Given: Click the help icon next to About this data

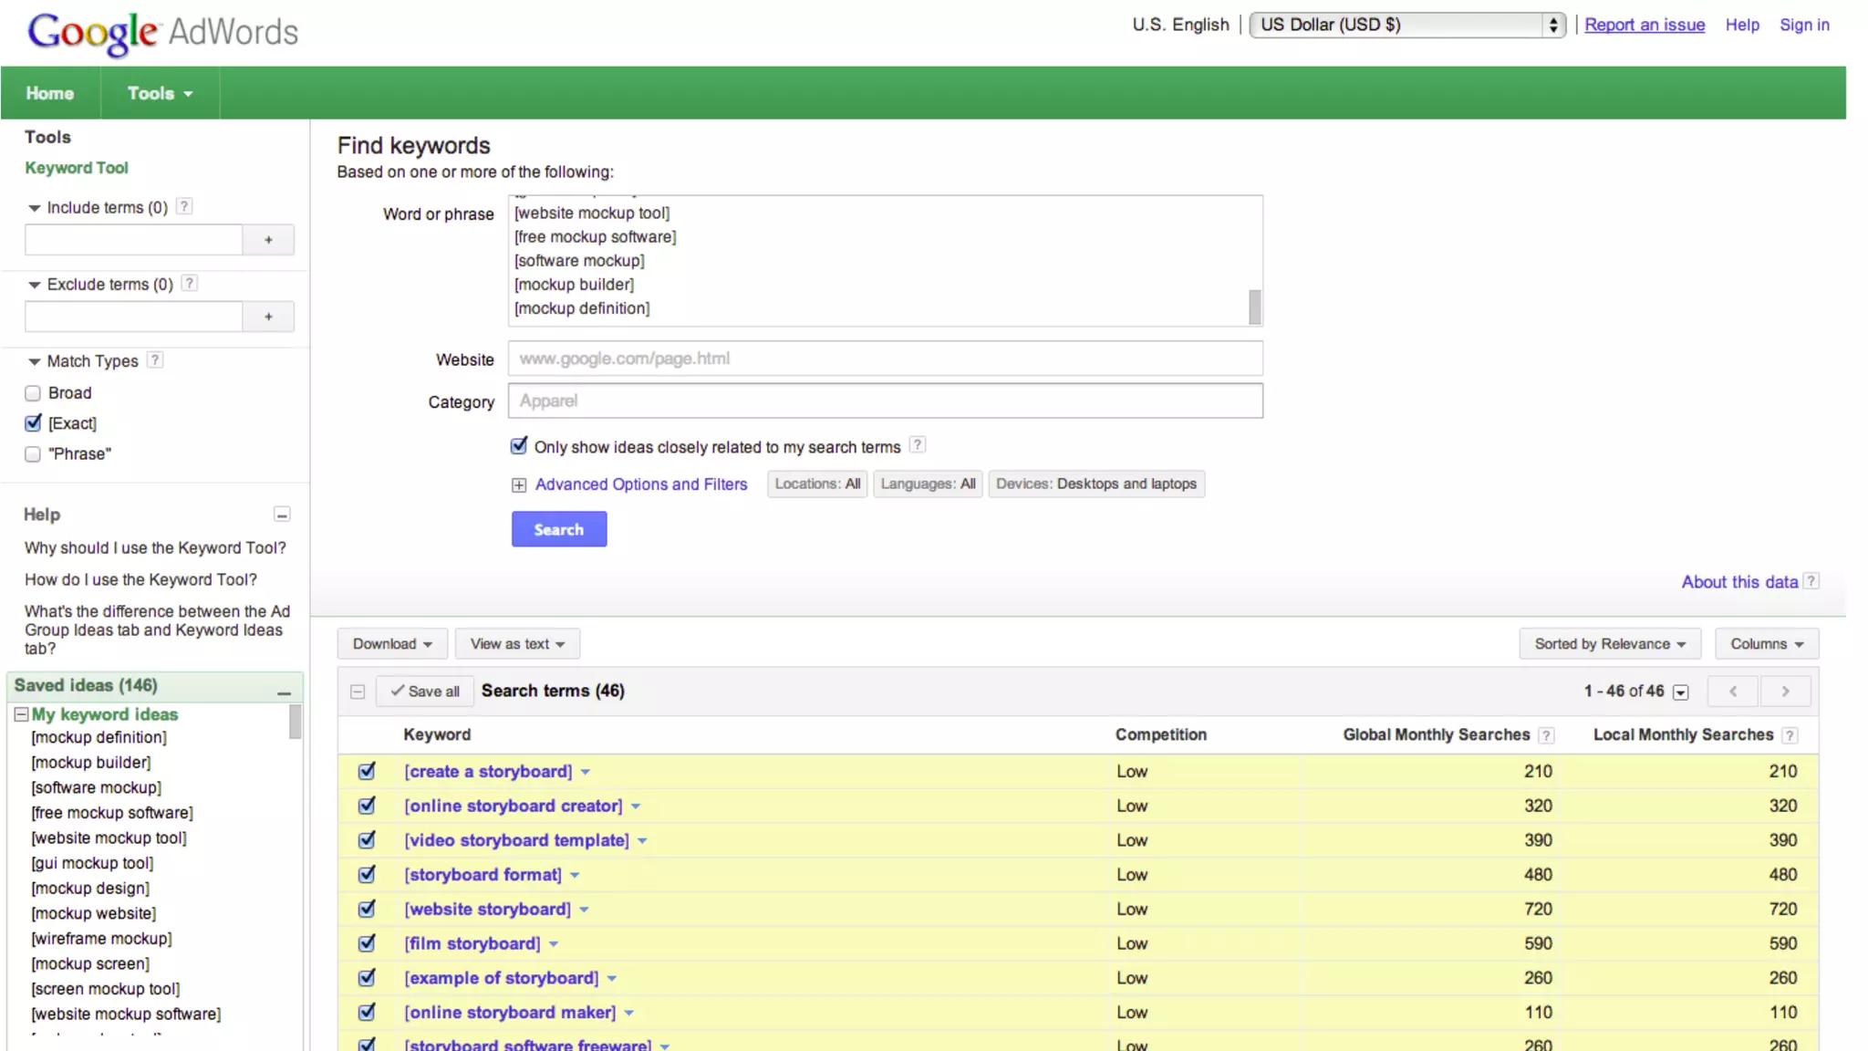Looking at the screenshot, I should pos(1811,581).
